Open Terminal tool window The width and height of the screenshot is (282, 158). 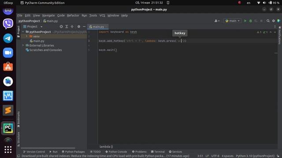pos(158,152)
